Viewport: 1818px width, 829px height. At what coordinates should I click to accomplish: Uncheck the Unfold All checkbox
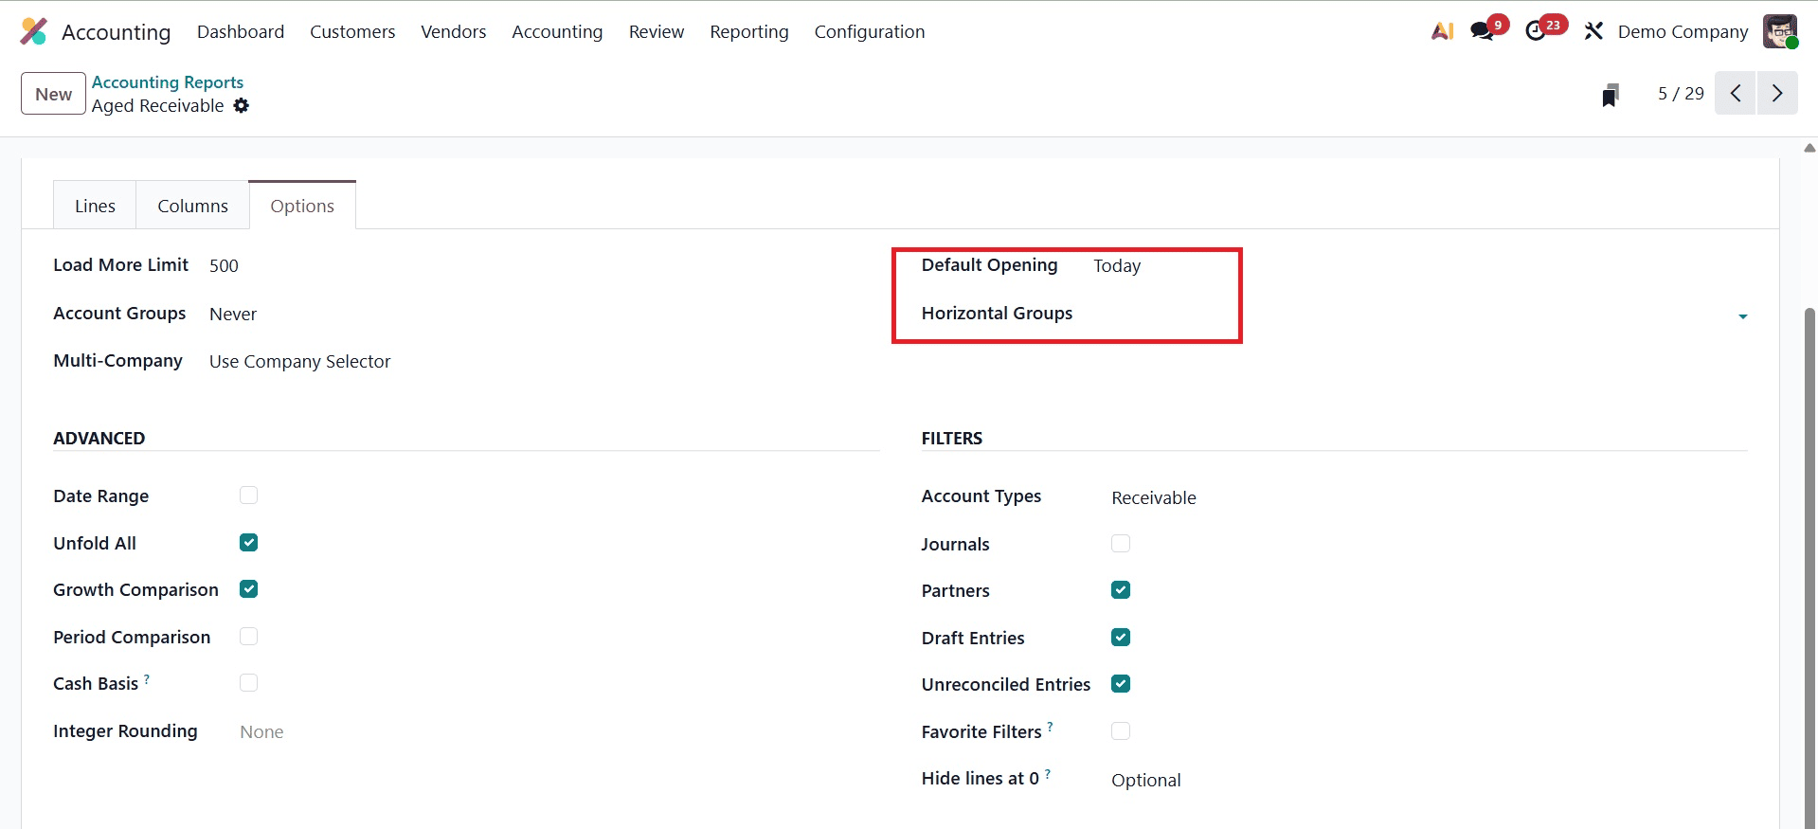248,543
